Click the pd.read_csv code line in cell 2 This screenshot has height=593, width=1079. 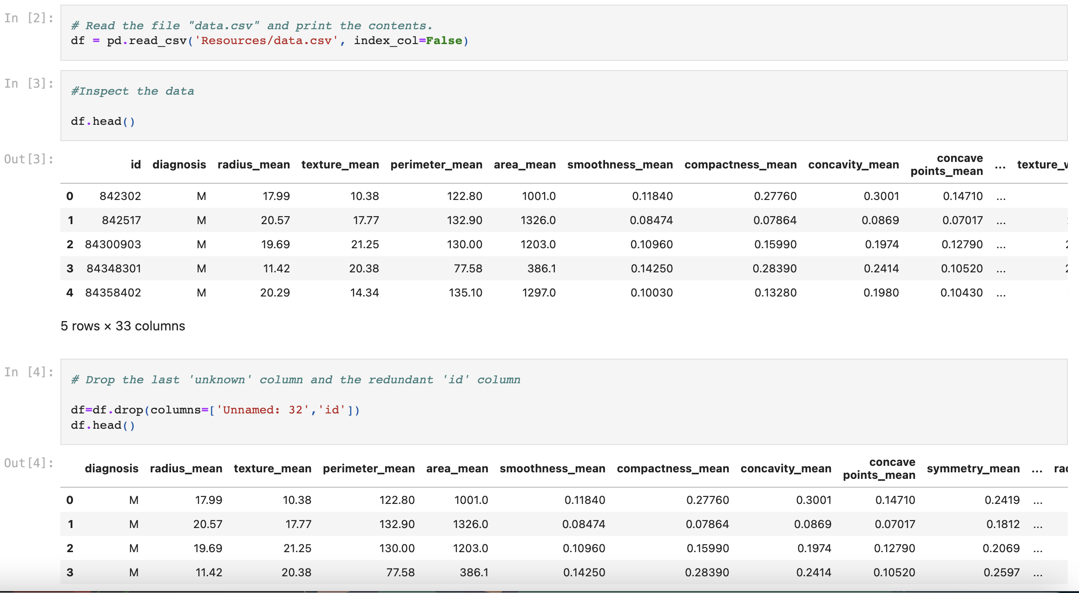click(270, 41)
